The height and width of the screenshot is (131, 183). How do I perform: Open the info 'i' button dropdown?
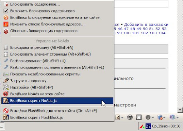tap(153, 117)
